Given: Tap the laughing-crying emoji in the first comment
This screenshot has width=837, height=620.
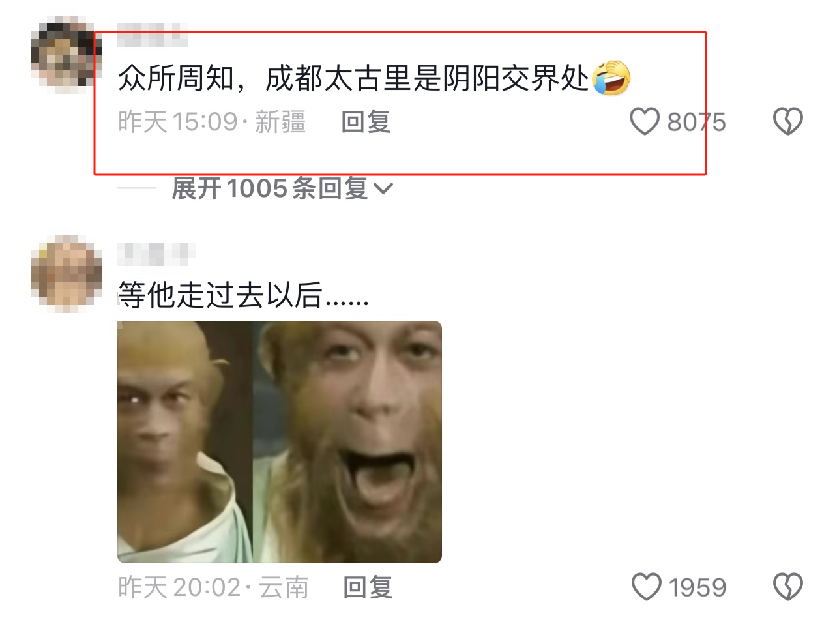Looking at the screenshot, I should pos(611,78).
